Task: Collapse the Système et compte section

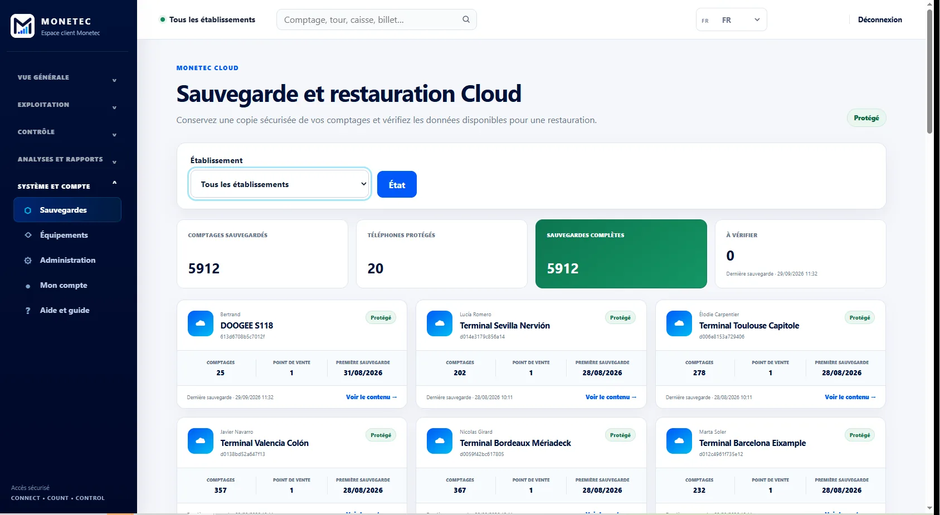Action: (x=68, y=186)
